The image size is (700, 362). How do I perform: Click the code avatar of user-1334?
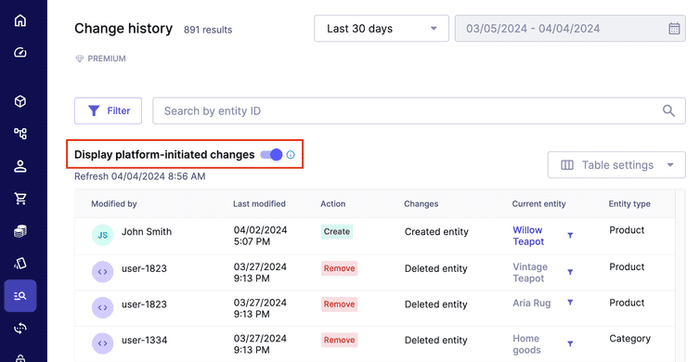point(103,343)
